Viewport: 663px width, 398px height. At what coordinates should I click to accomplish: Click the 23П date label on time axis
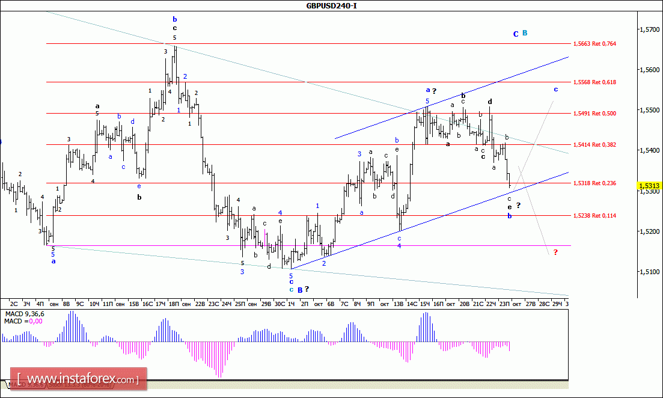click(504, 304)
